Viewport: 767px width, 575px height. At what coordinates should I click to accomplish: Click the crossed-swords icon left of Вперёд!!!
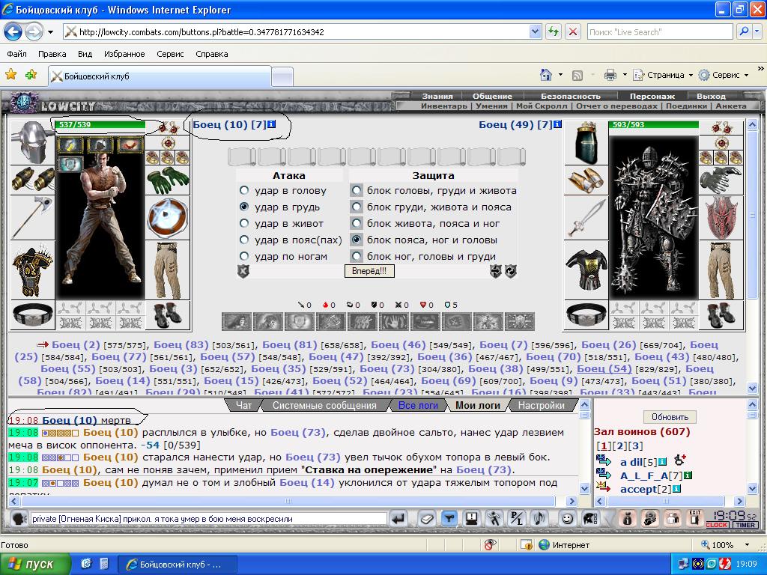click(243, 271)
